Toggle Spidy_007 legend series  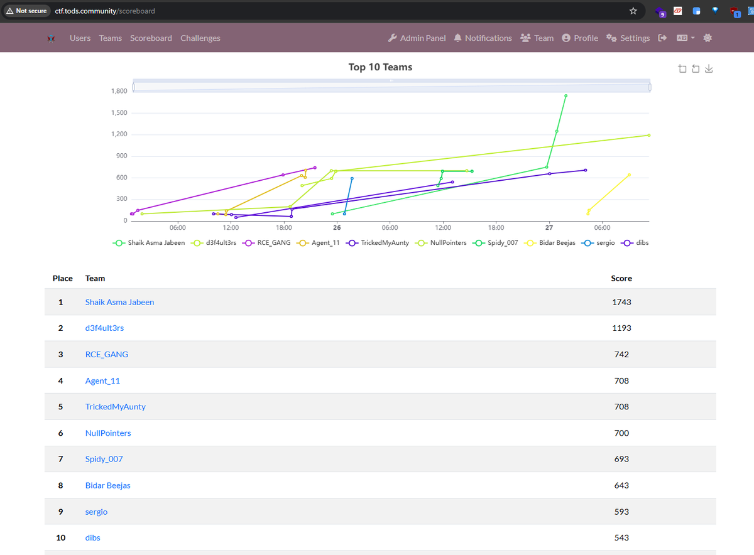pos(495,242)
